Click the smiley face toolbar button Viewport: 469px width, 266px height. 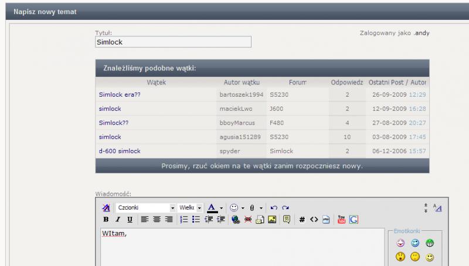234,208
